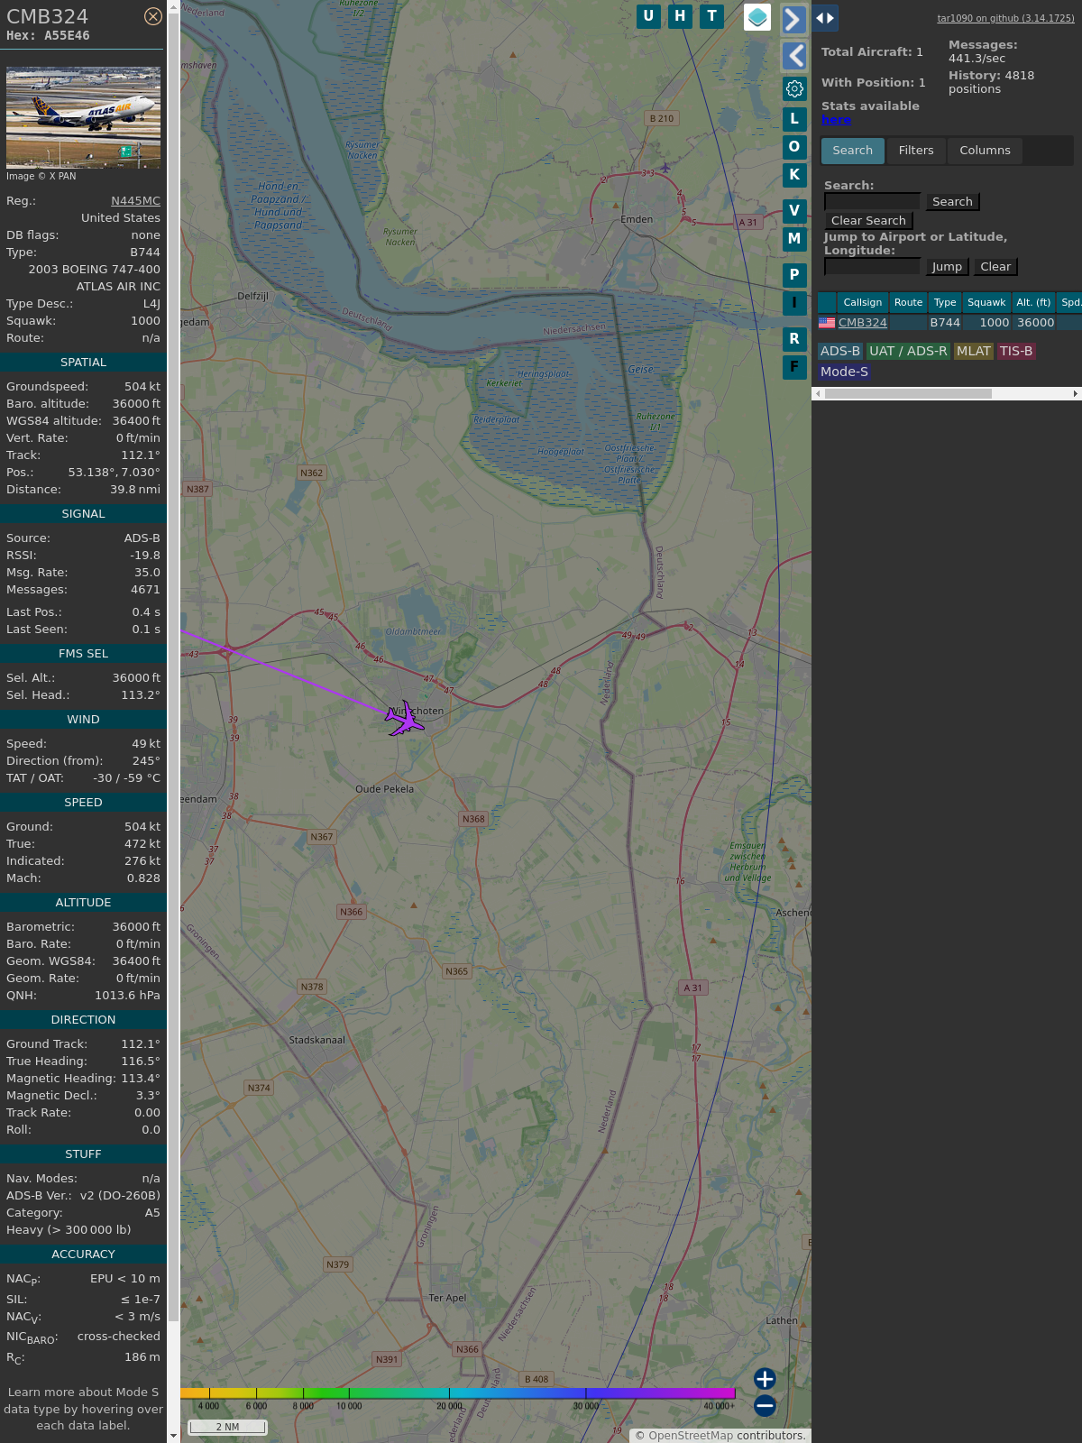Image resolution: width=1082 pixels, height=1443 pixels.
Task: Toggle the M map button
Action: (794, 239)
